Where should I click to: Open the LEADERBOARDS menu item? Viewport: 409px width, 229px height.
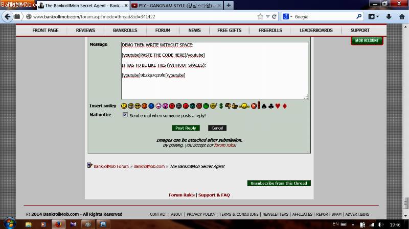pos(316,30)
